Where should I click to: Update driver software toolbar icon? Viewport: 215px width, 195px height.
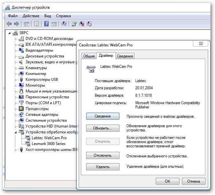tap(74, 24)
